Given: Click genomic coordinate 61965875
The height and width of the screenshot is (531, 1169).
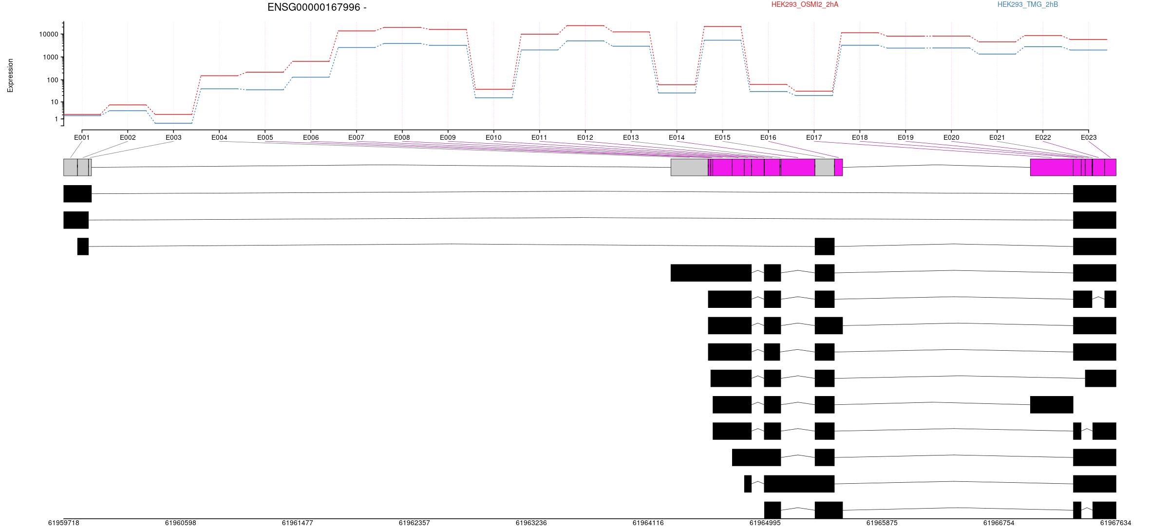Looking at the screenshot, I should click(x=882, y=523).
